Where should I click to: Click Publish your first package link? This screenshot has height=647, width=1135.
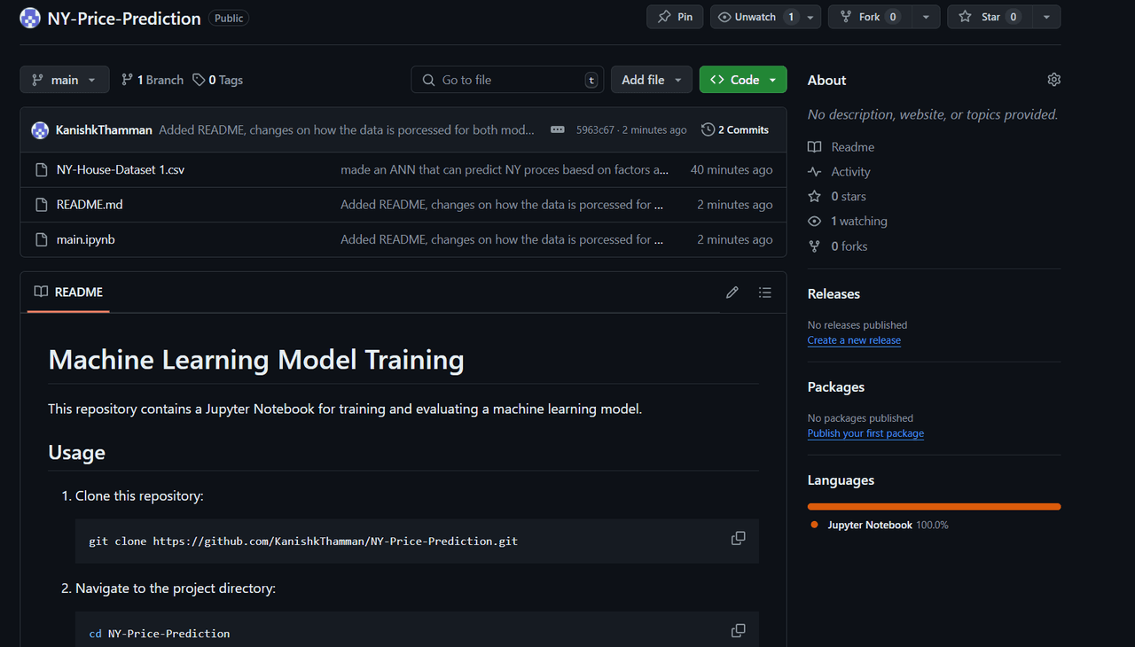(865, 433)
